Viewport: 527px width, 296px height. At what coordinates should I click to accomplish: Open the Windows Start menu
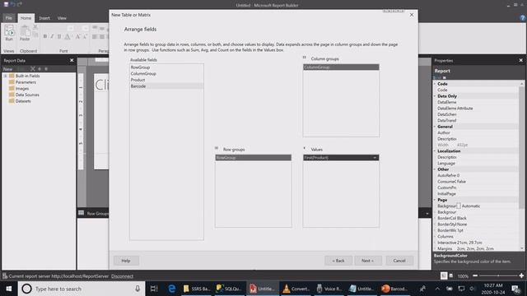(9, 289)
